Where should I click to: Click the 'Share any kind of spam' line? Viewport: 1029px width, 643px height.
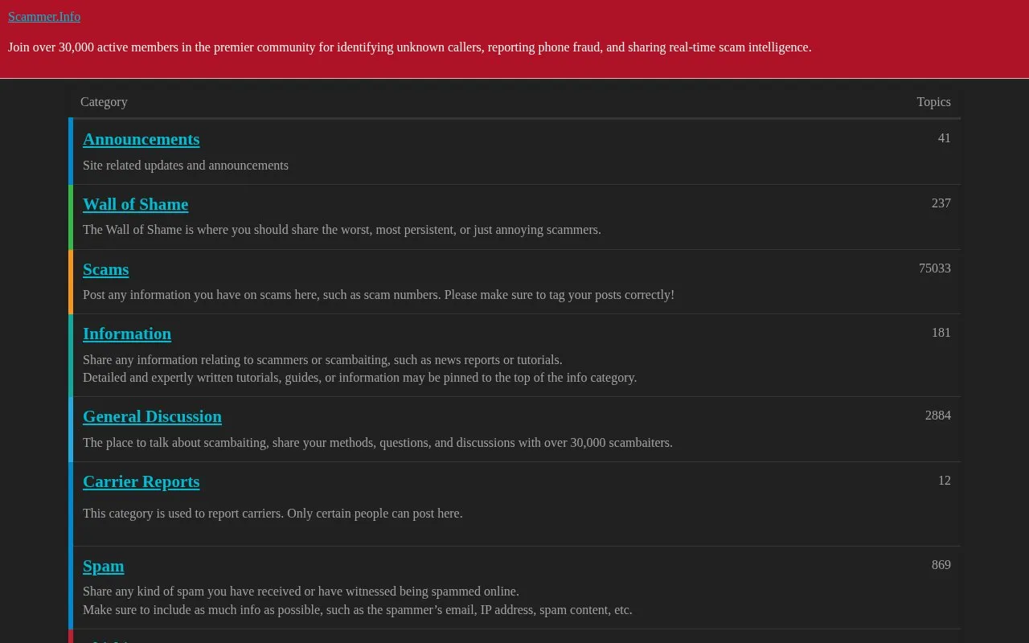coord(301,592)
